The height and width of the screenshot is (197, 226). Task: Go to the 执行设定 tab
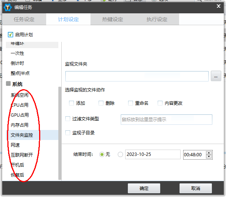tap(157, 19)
